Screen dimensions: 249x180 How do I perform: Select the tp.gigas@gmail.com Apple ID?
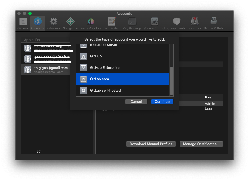(46, 70)
